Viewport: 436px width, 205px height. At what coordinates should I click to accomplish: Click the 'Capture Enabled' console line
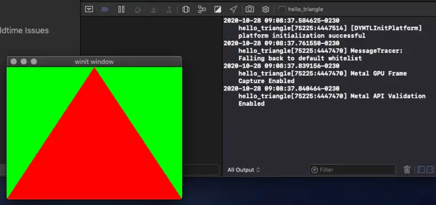pyautogui.click(x=266, y=81)
